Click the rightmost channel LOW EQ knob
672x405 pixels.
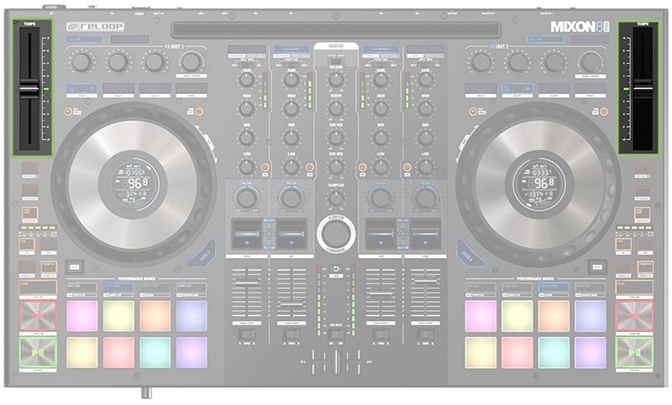pos(426,167)
